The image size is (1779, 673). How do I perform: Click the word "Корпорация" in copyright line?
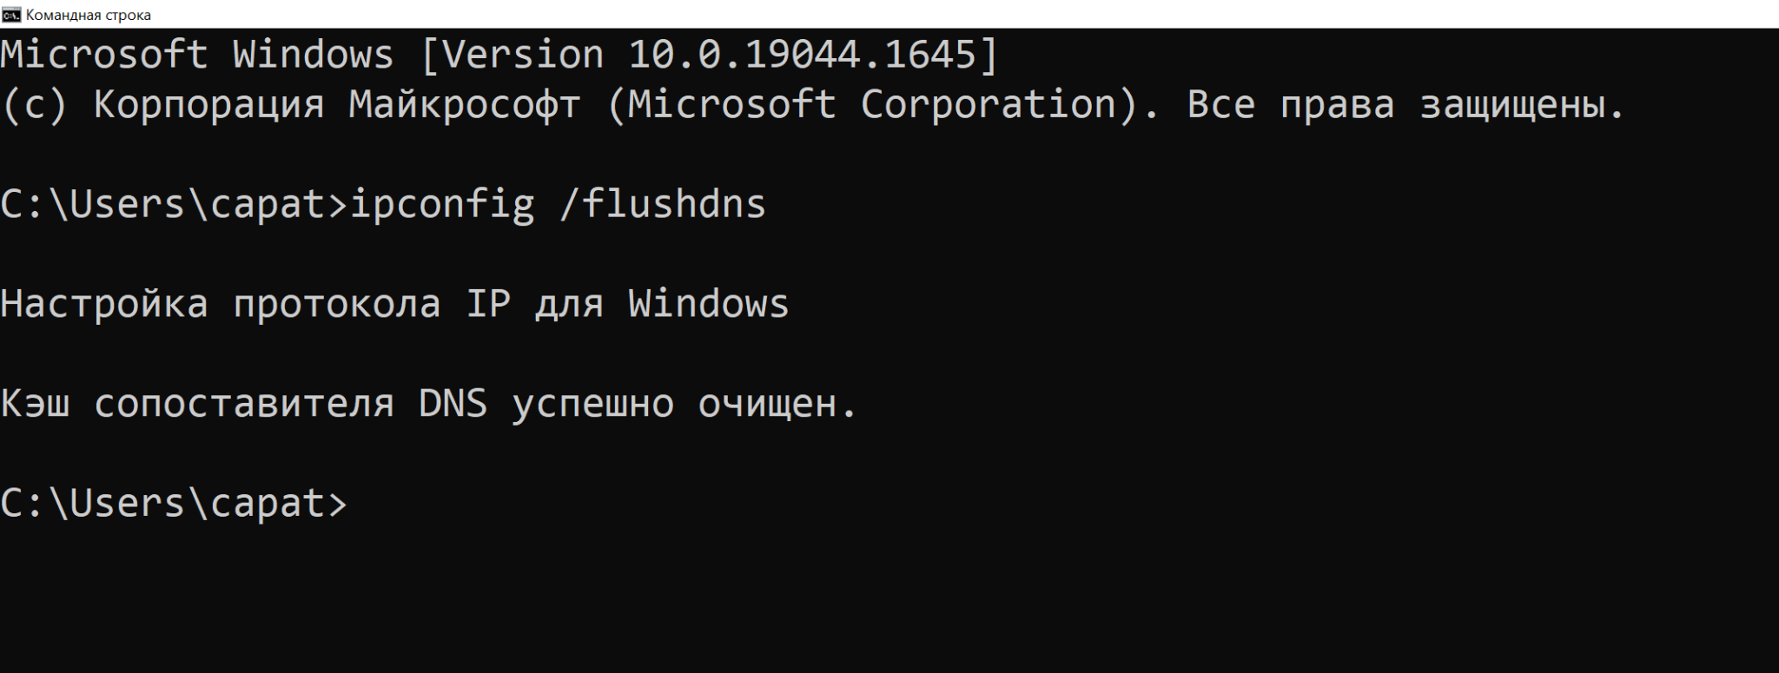pos(208,105)
